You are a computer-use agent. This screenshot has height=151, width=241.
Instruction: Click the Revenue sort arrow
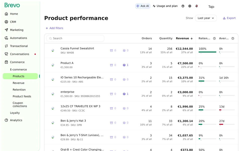click(192, 38)
